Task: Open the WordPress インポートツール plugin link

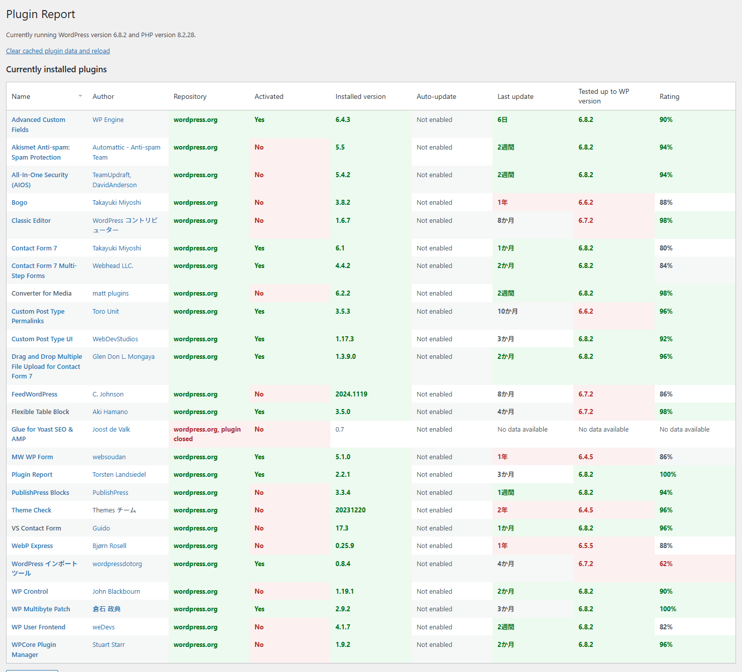Action: [44, 569]
